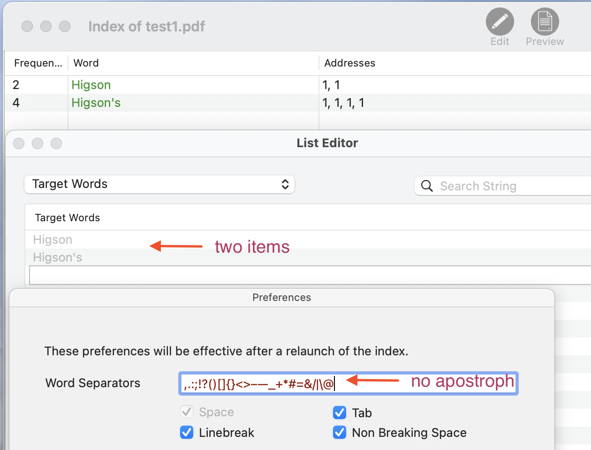Uncheck the Linebreak checkbox
The image size is (591, 450).
click(187, 432)
